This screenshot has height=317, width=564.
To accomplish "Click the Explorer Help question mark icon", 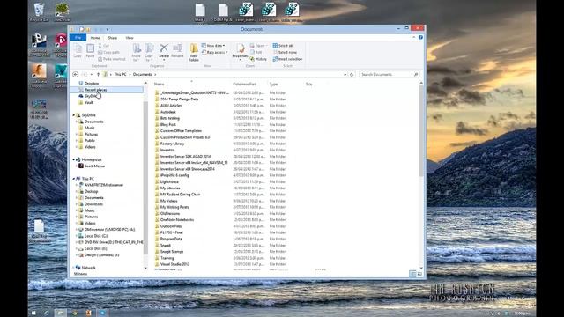I will click(x=420, y=37).
